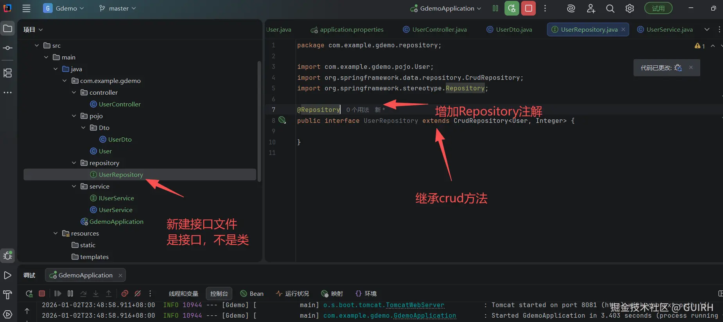Image resolution: width=723 pixels, height=322 pixels.
Task: Open the main hamburger menu
Action: click(x=26, y=8)
